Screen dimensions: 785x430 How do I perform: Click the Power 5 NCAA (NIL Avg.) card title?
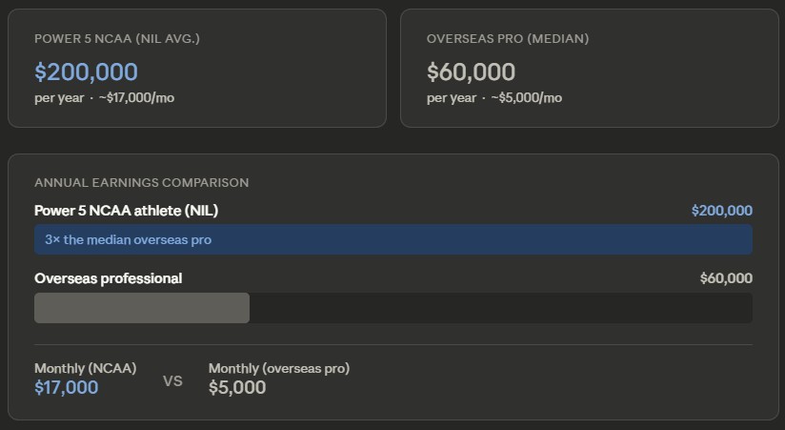[116, 39]
